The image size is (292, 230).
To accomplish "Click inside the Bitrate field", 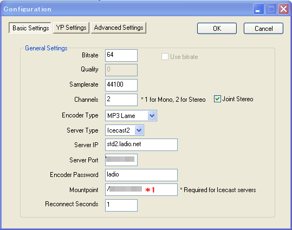I will [121, 55].
